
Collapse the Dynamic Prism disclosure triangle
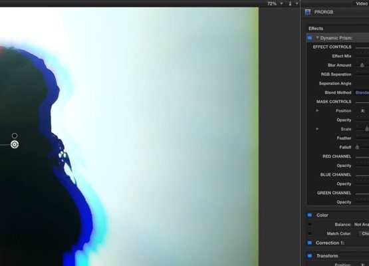point(317,38)
